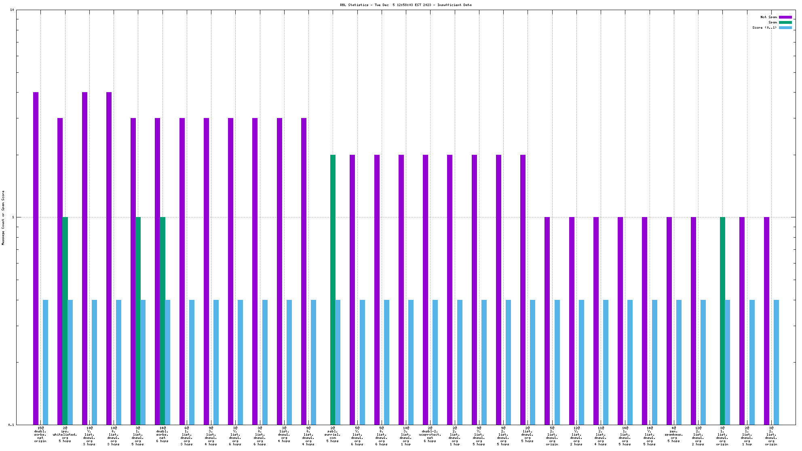Image resolution: width=802 pixels, height=451 pixels.
Task: Click the dnsbl.sorbs.net origin x-axis label
Action: coord(40,434)
